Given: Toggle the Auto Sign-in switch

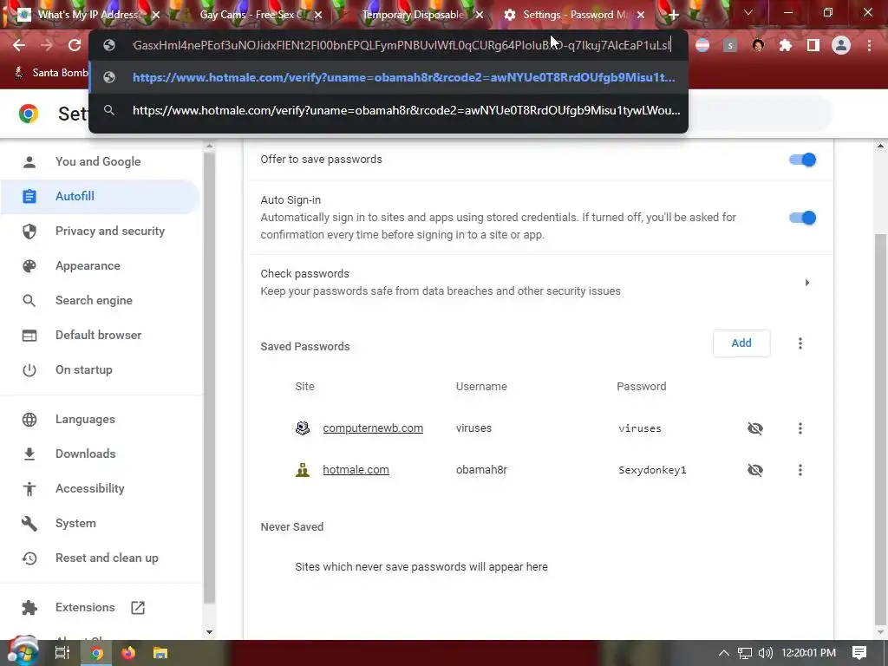Looking at the screenshot, I should [802, 218].
